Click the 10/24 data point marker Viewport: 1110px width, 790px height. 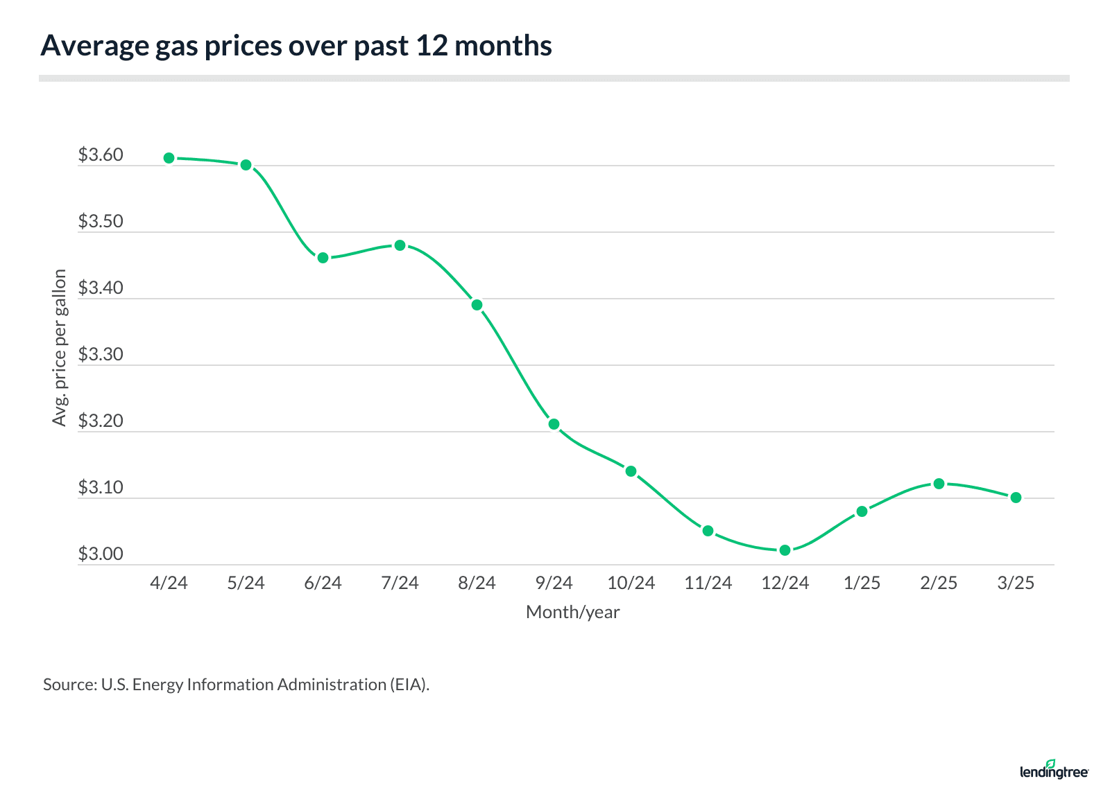[x=631, y=471]
